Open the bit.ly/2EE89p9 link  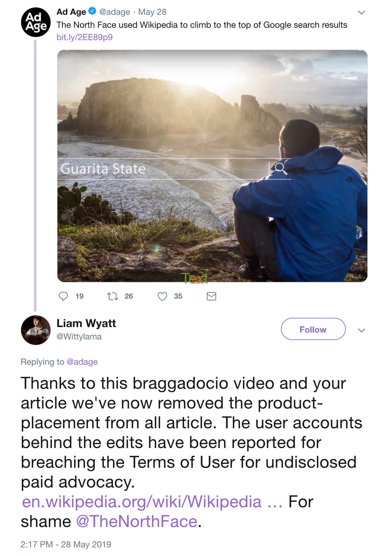pyautogui.click(x=85, y=37)
